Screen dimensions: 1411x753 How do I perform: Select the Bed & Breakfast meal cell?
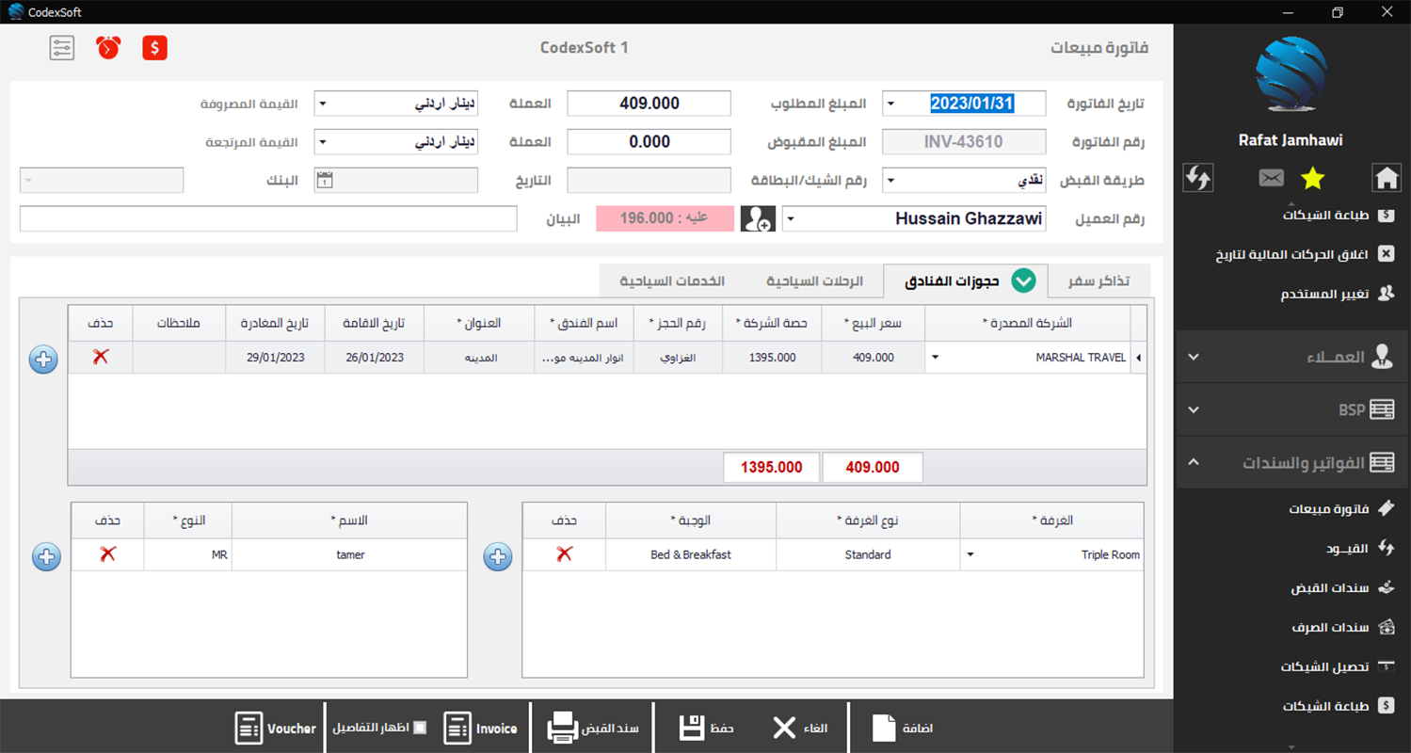pos(691,554)
